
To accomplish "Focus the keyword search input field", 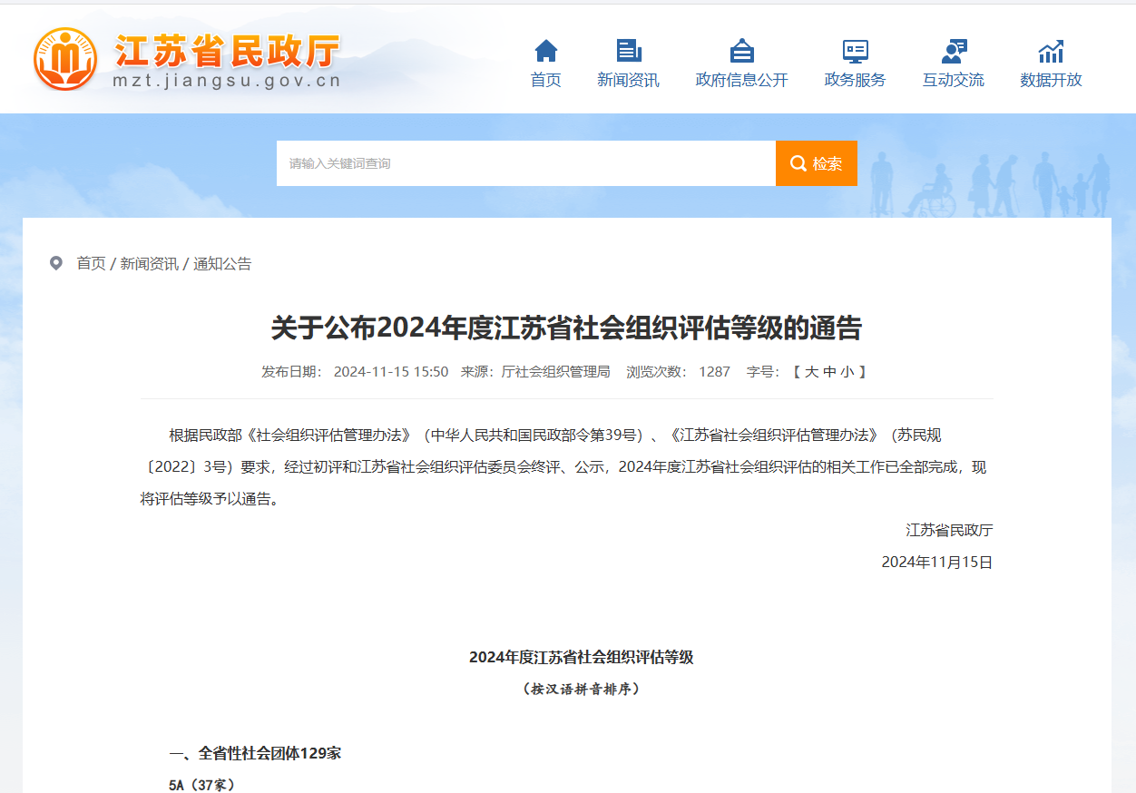I will pos(525,163).
